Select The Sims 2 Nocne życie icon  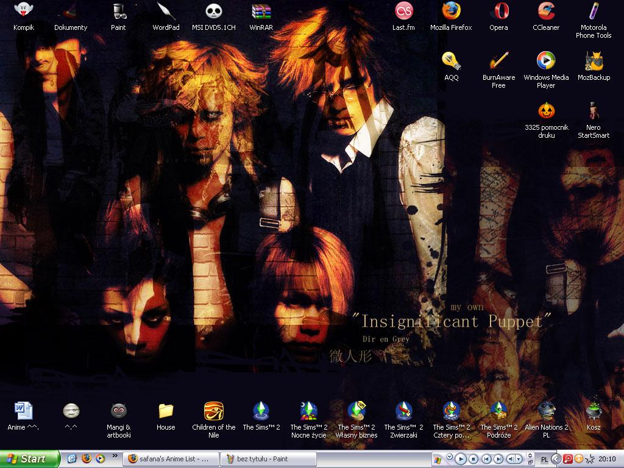[x=309, y=420]
